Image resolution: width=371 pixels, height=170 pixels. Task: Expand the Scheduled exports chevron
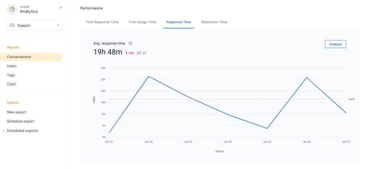(4, 131)
